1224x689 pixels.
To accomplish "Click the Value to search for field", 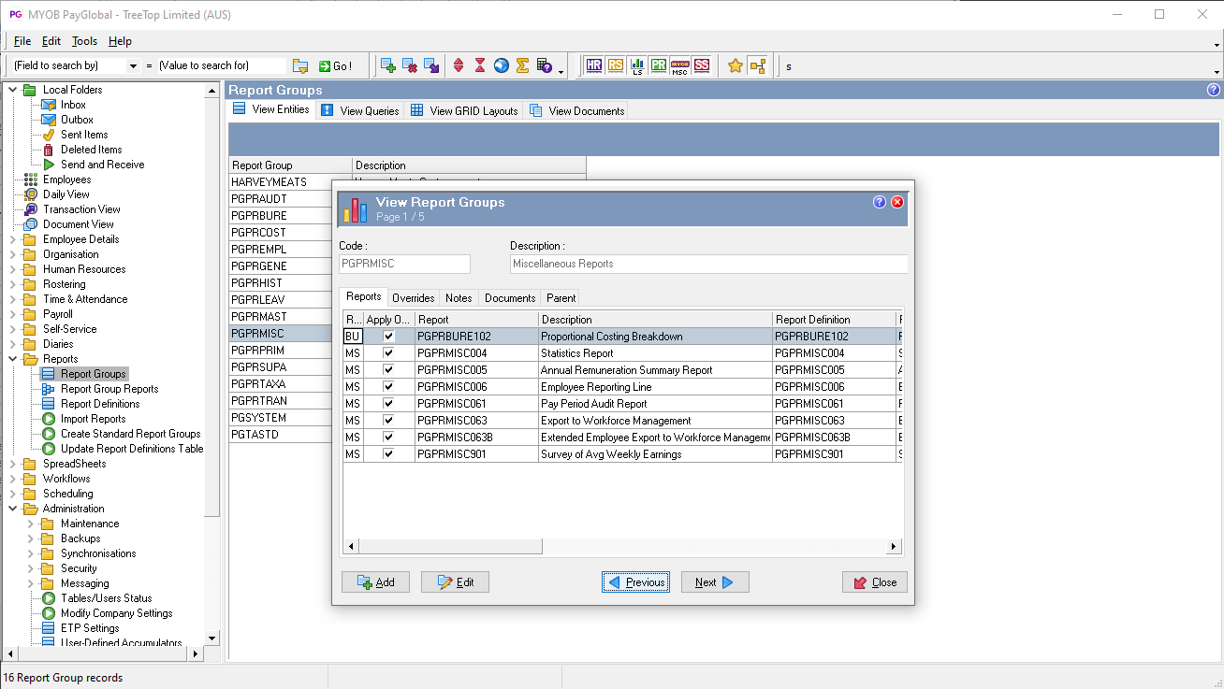I will 221,66.
